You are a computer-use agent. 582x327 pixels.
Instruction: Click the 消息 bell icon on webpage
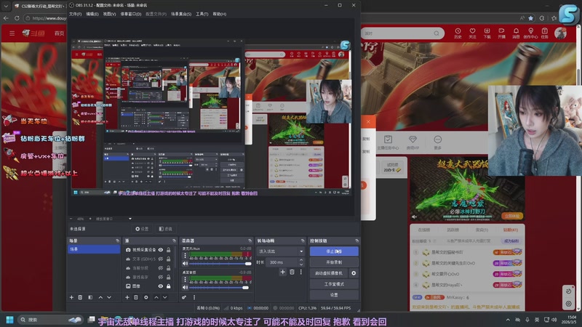point(516,33)
